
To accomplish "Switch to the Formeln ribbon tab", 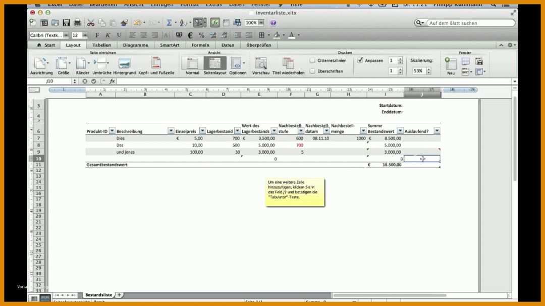I will [200, 45].
